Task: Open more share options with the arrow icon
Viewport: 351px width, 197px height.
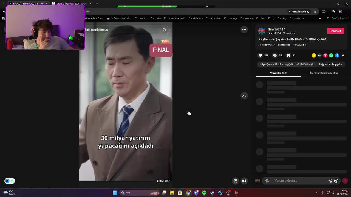Action: 343,55
